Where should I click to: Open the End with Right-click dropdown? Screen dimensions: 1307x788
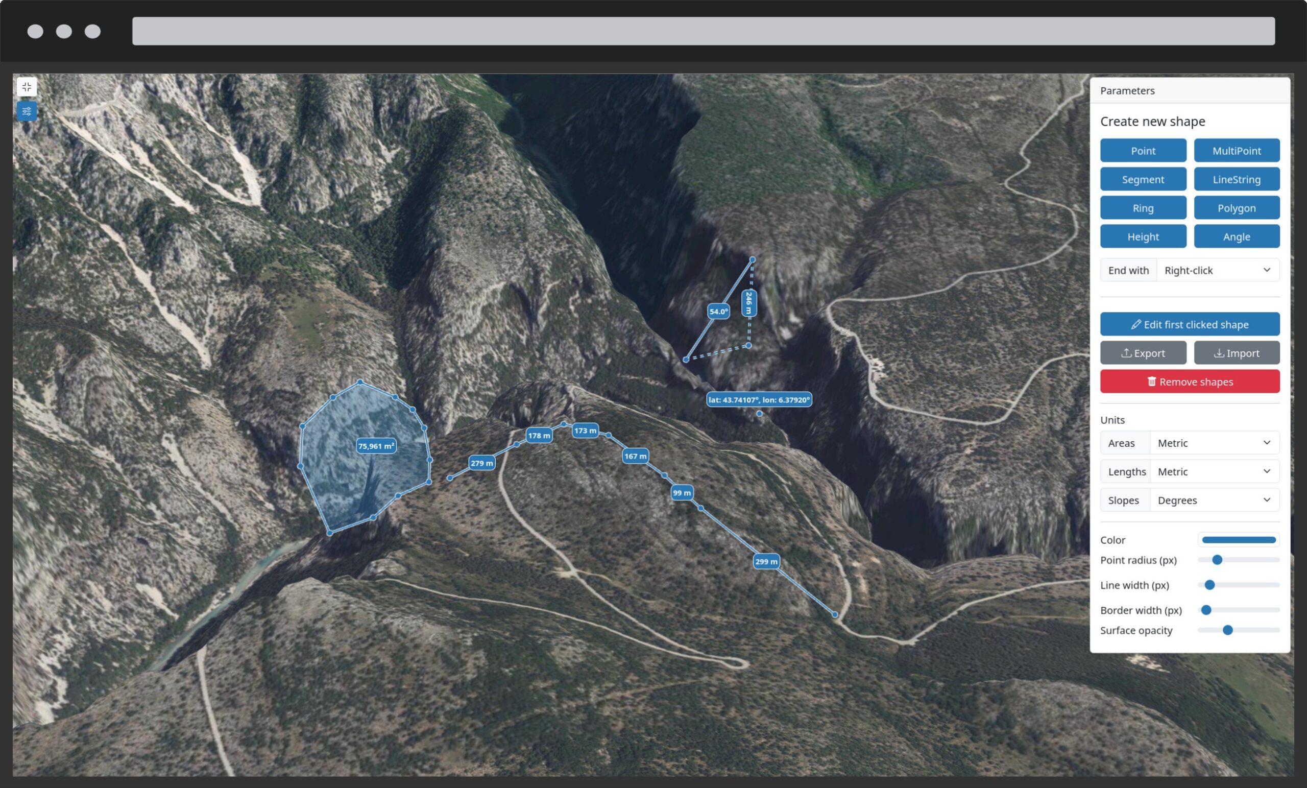1217,270
